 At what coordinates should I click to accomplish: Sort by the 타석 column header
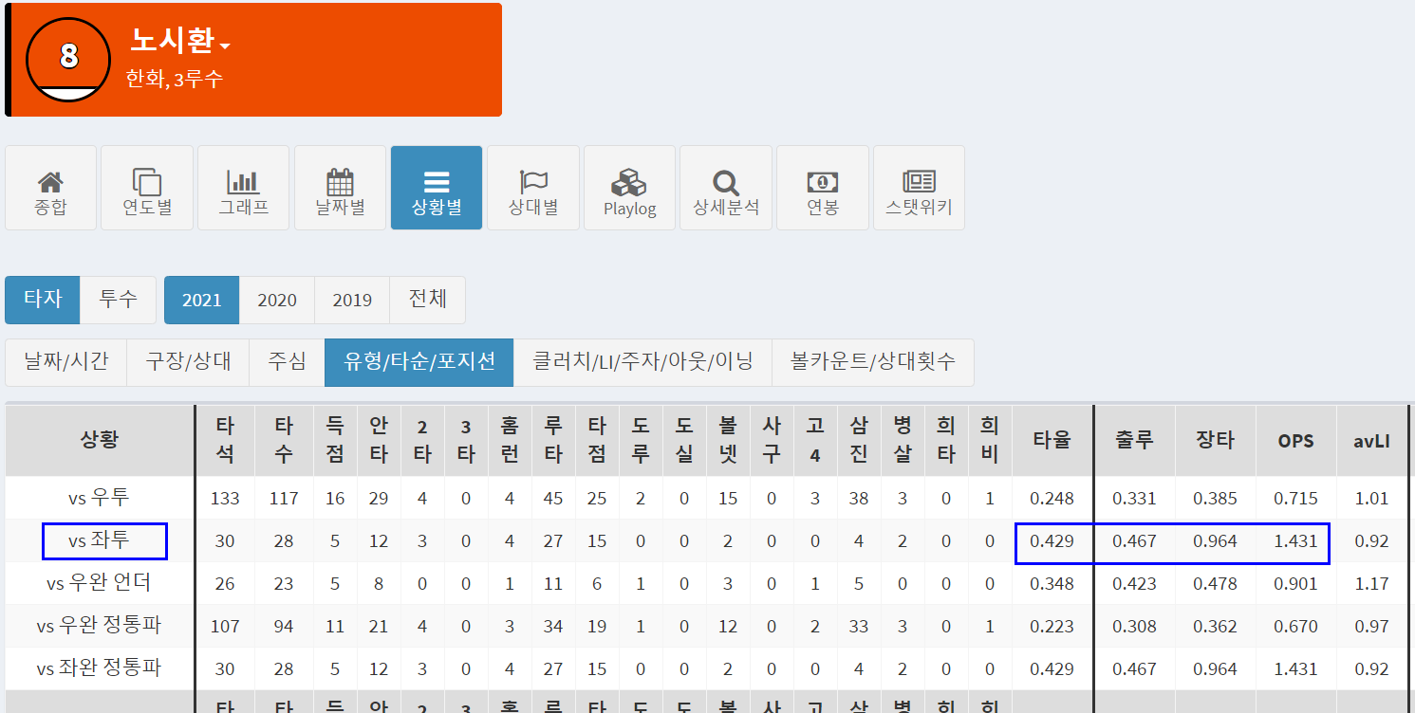coord(225,440)
